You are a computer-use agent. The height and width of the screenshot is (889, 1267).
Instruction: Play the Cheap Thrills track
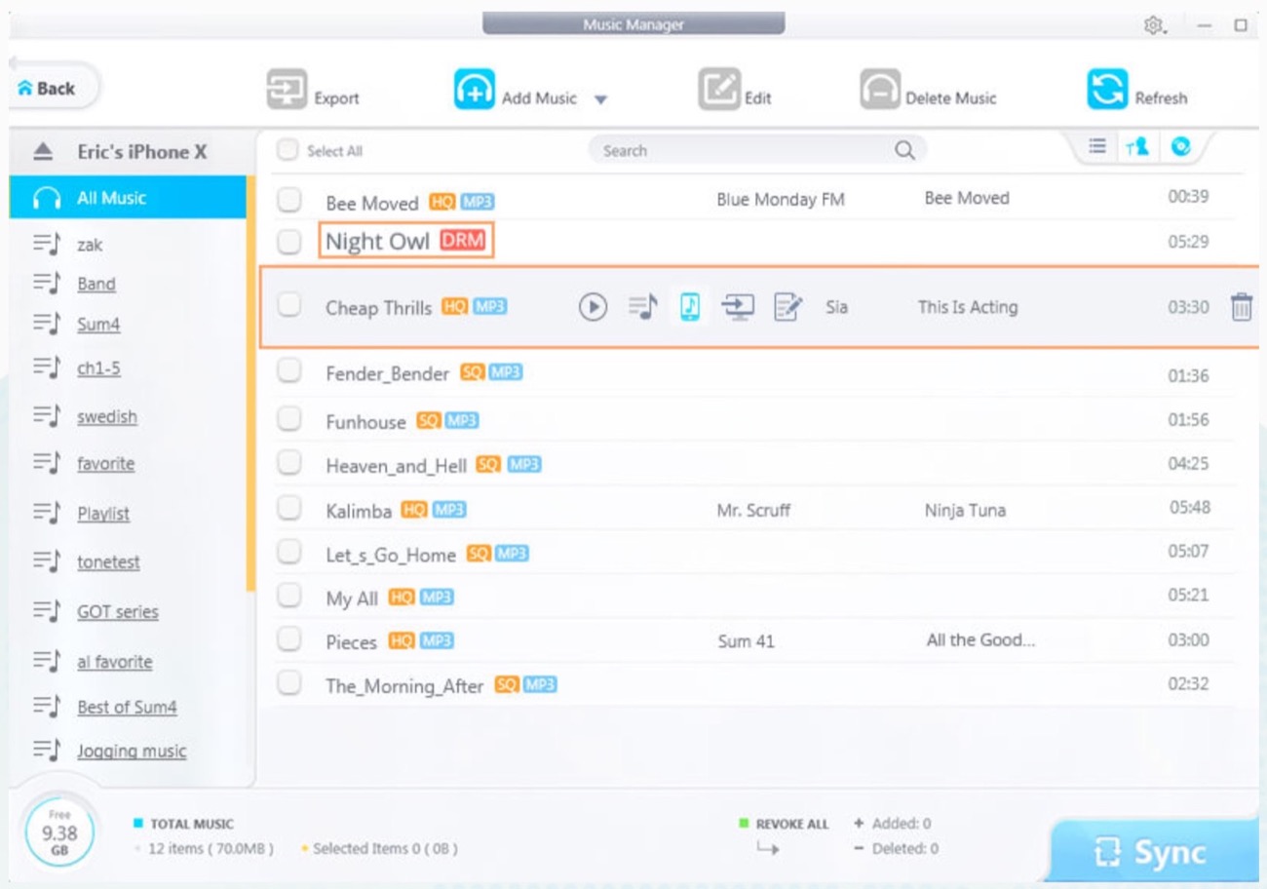[593, 307]
